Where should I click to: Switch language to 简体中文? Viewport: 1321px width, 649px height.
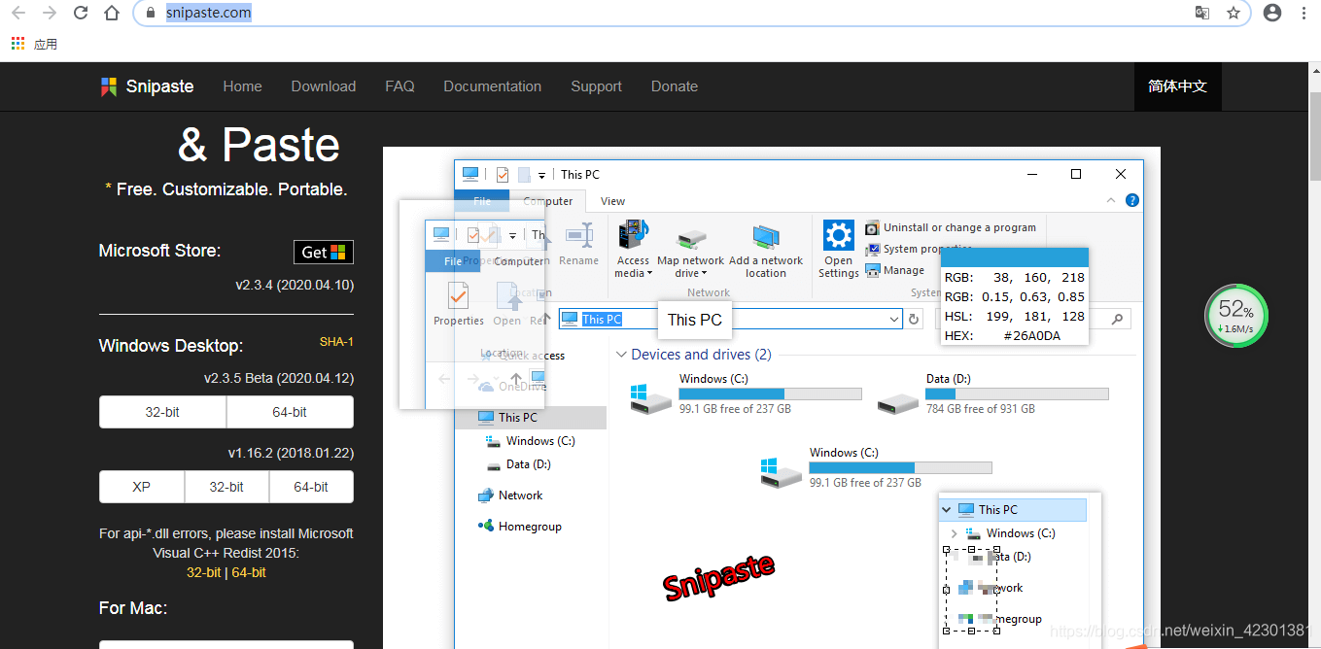pyautogui.click(x=1177, y=86)
